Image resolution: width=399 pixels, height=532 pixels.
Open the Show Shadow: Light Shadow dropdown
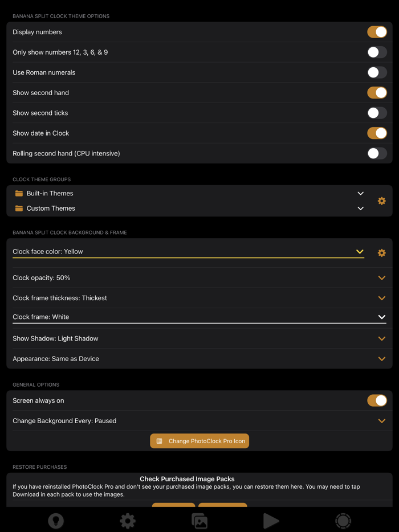[x=381, y=338]
